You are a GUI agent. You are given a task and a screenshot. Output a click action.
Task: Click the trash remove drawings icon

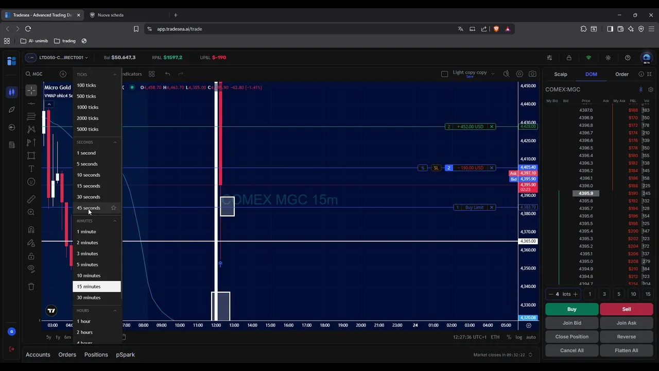pos(31,286)
